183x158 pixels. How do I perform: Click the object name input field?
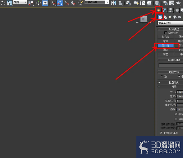(171, 65)
